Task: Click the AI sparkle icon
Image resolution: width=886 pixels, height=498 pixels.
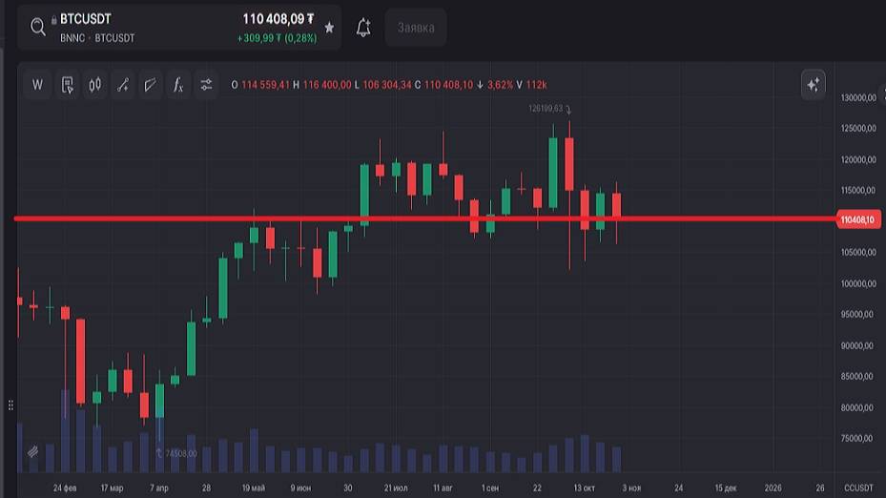Action: pos(813,85)
